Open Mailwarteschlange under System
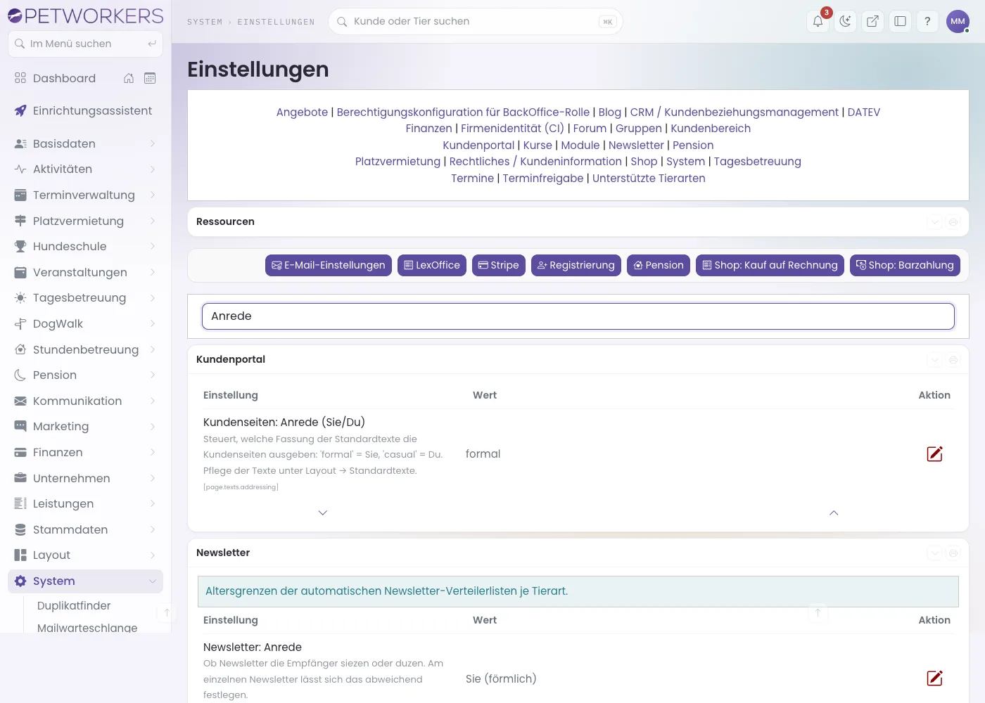 click(x=87, y=628)
